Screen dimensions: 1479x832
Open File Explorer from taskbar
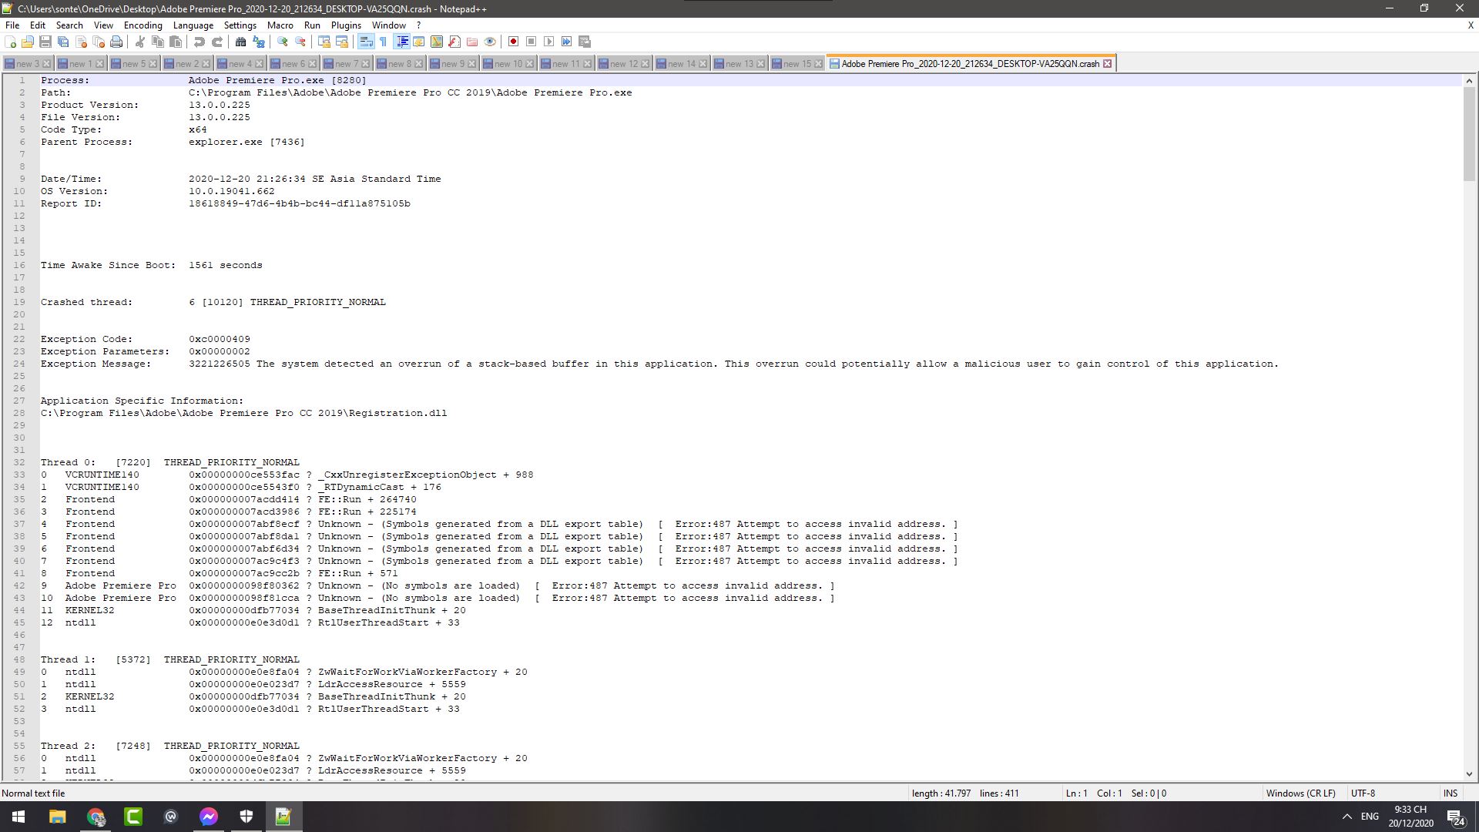pyautogui.click(x=58, y=817)
